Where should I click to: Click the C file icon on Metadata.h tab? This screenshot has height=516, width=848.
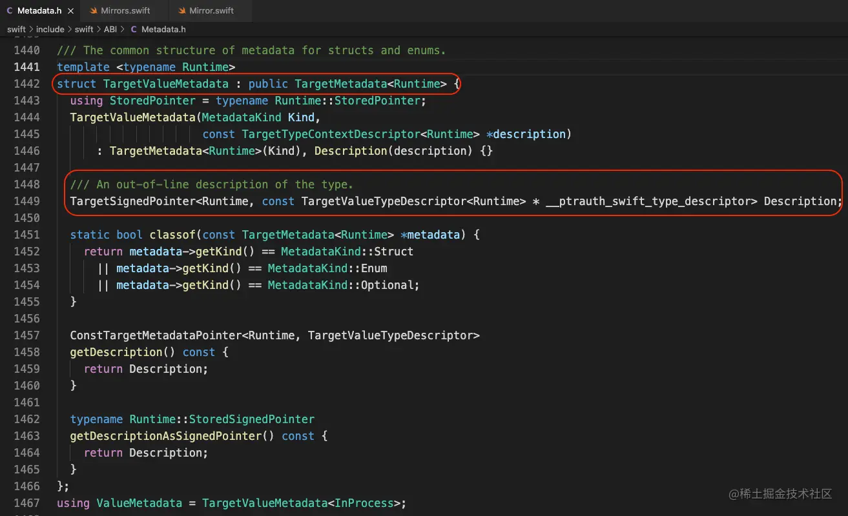click(9, 11)
